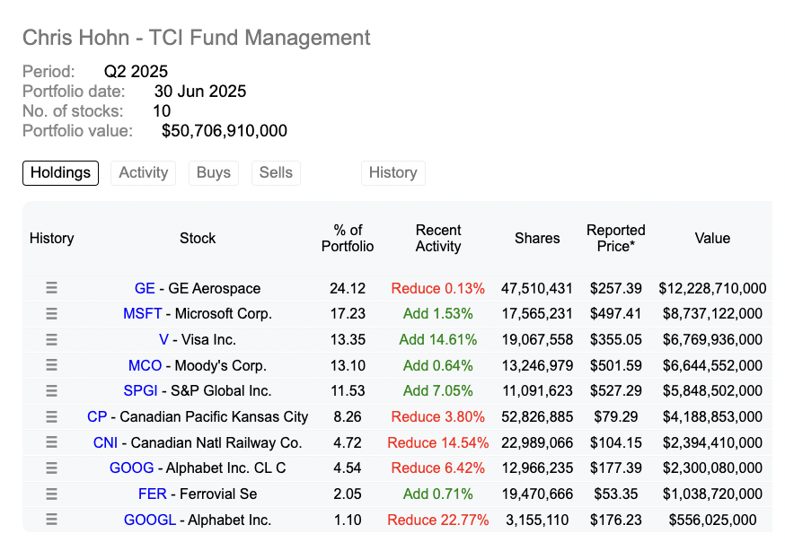Select the 'Reduce 0.13%' activity cell
785x542 pixels.
[x=438, y=289]
